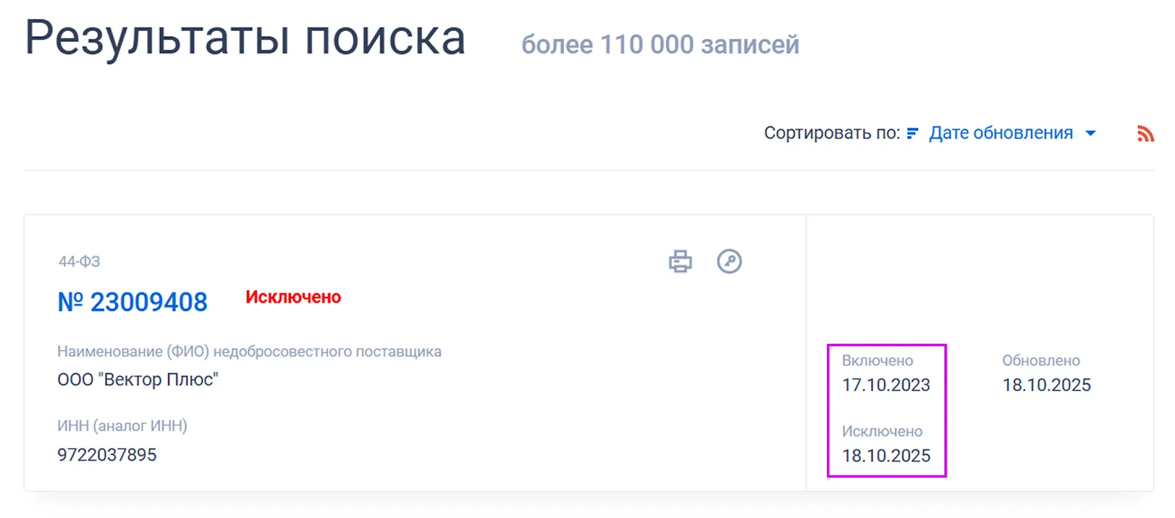The width and height of the screenshot is (1175, 518).
Task: Open the "Дате обновления" sort dropdown
Action: coord(1000,133)
